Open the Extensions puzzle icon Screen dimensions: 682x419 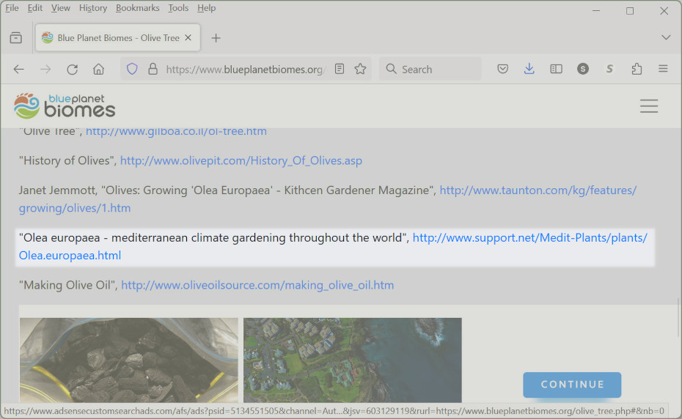(x=637, y=70)
